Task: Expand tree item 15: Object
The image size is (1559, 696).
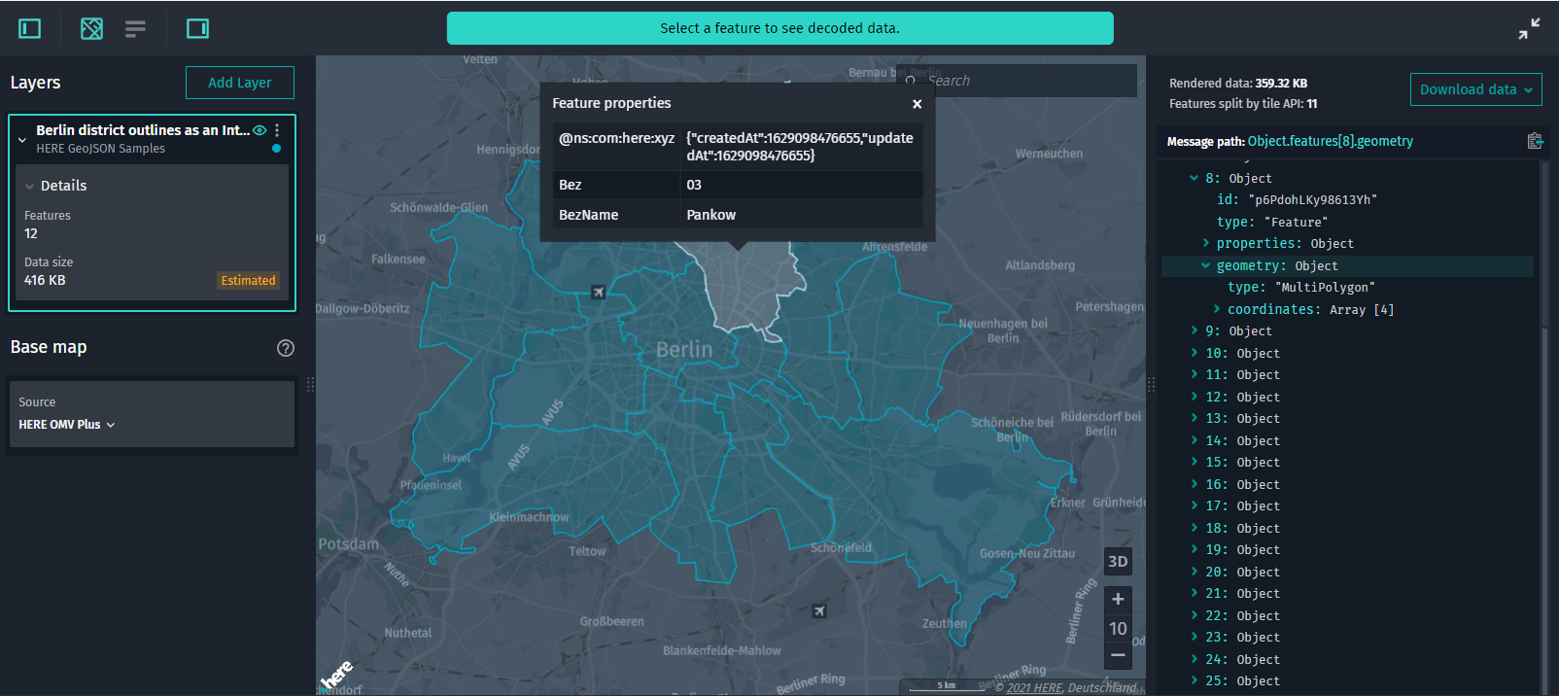Action: (x=1195, y=462)
